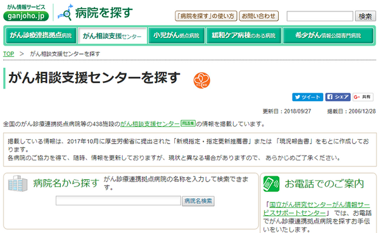
Task: Go to TOP breadcrumb link
Action: click(8, 54)
